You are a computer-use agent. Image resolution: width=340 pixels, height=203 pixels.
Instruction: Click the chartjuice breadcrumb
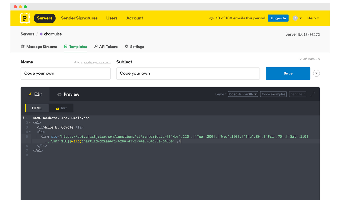pyautogui.click(x=51, y=34)
